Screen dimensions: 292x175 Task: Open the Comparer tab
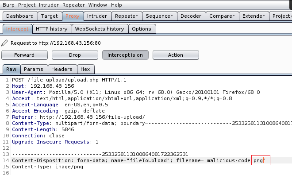(x=222, y=16)
